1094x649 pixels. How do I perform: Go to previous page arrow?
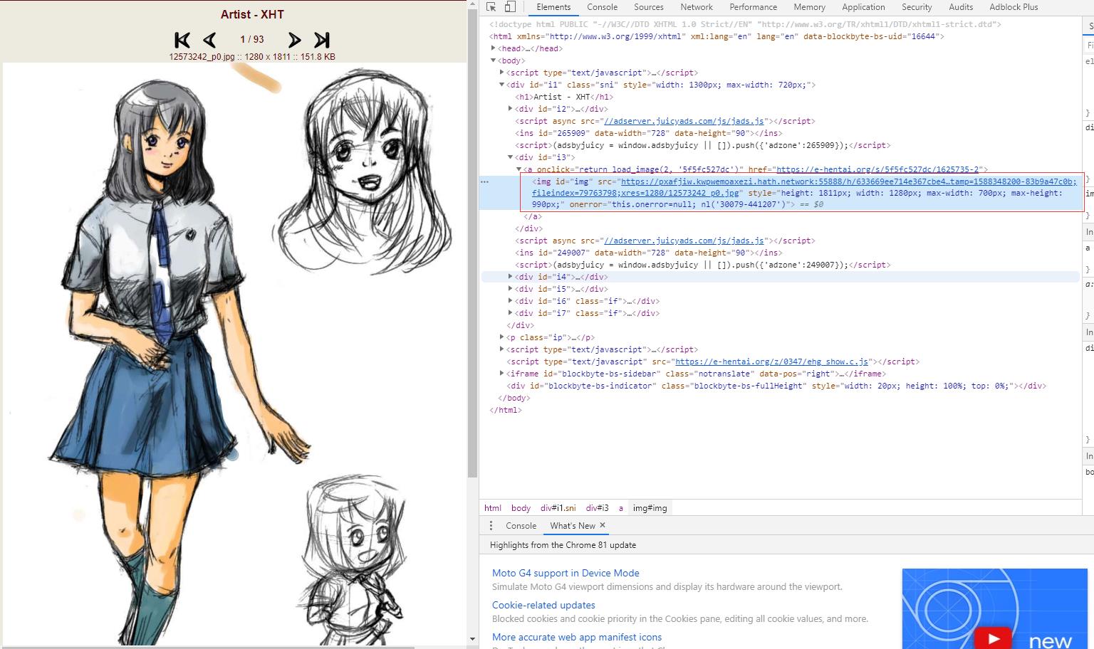point(209,40)
